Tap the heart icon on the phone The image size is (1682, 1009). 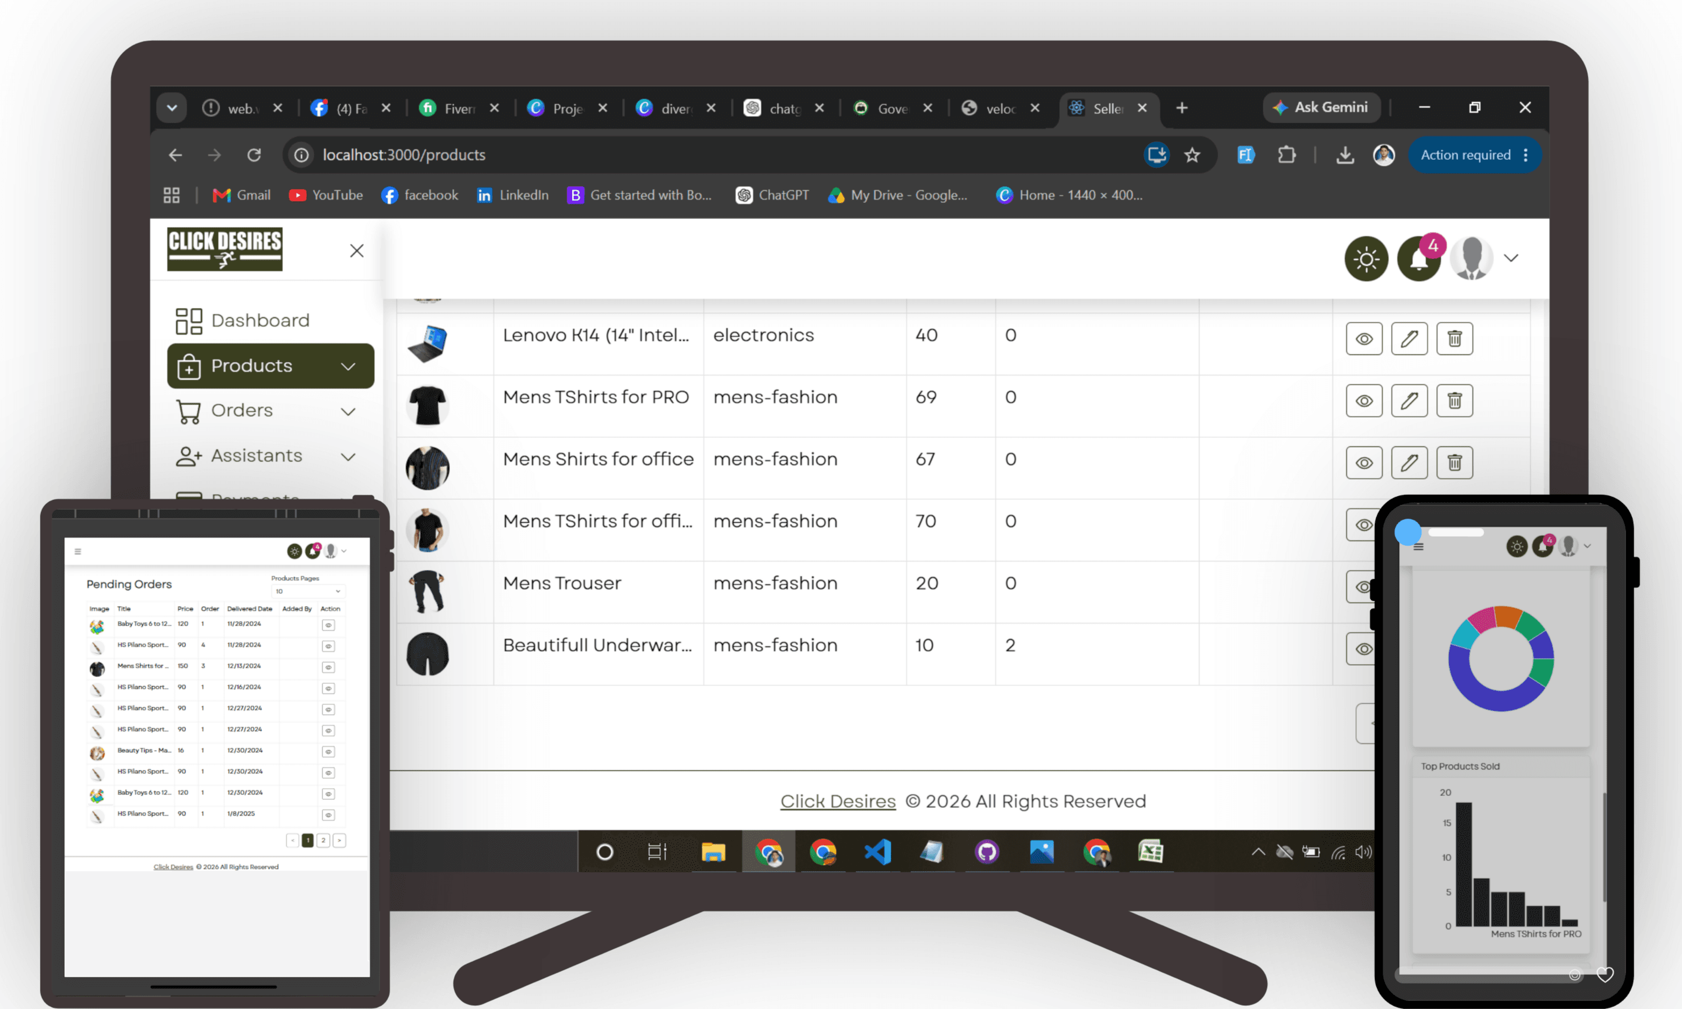[x=1604, y=975]
